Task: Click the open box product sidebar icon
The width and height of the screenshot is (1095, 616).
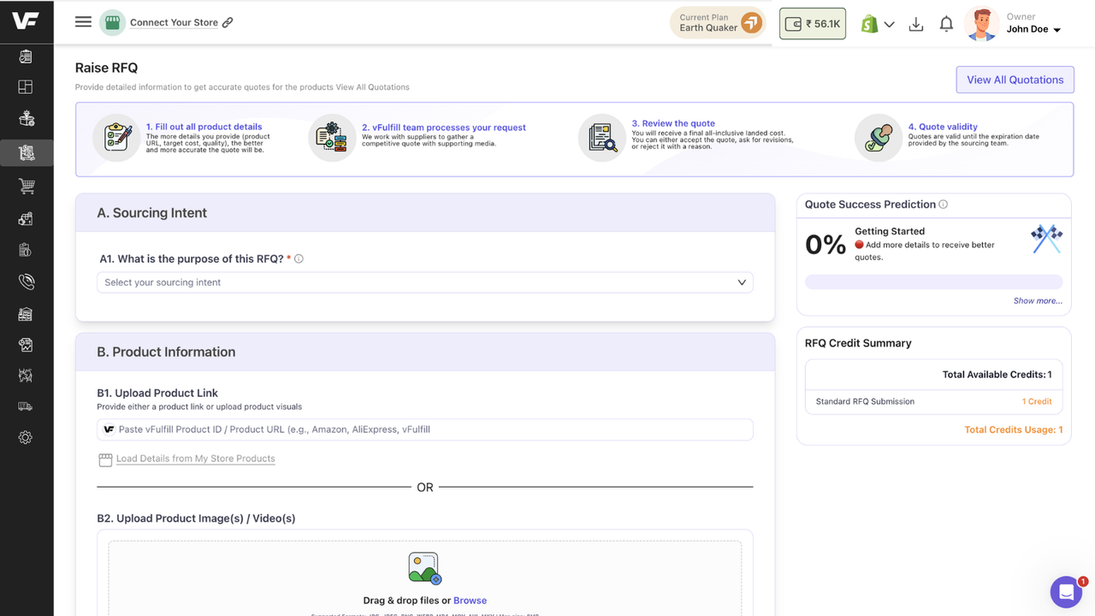Action: coord(26,119)
